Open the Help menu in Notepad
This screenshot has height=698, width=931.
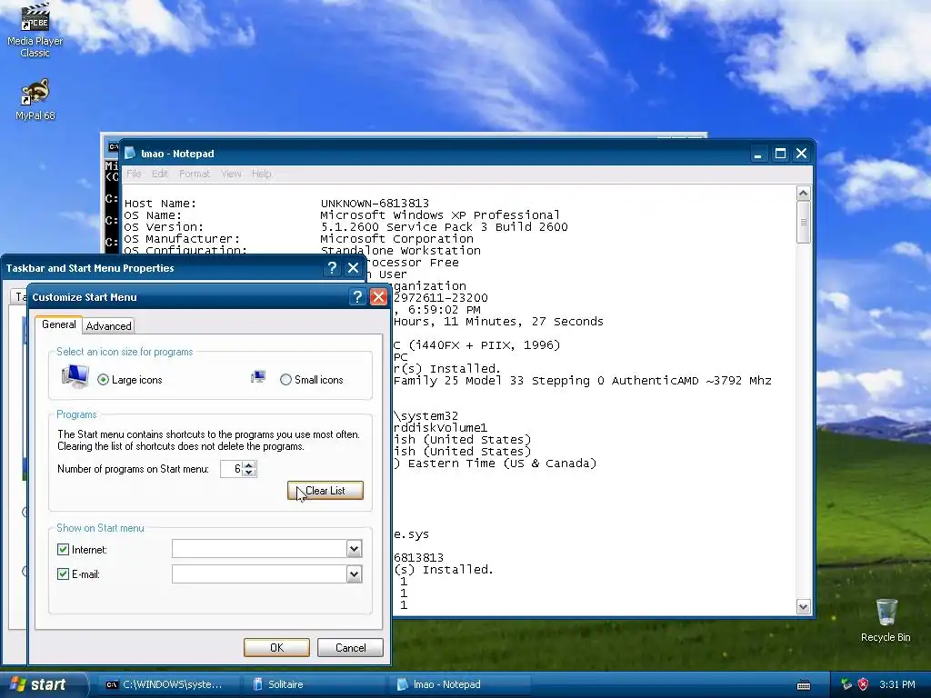pyautogui.click(x=261, y=174)
